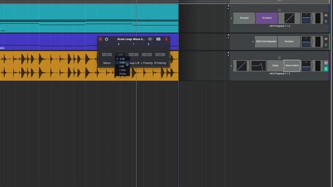Close the Drum Loop Mono Switch plugin window
The width and height of the screenshot is (333, 187).
100,39
